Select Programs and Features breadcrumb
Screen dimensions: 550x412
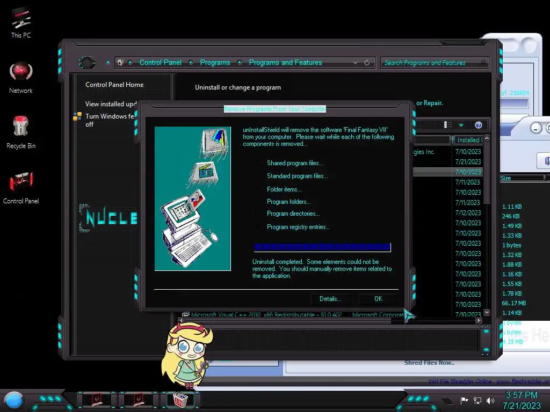pos(286,62)
